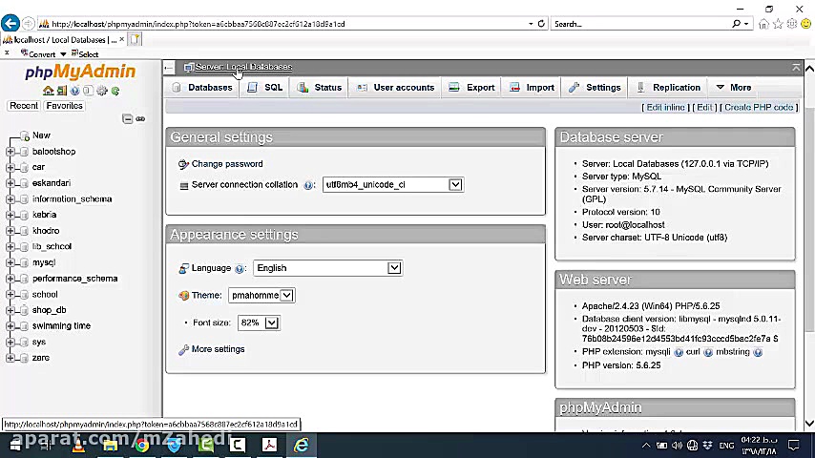Open the Server connection collation dropdown
This screenshot has height=458, width=815.
(x=393, y=185)
